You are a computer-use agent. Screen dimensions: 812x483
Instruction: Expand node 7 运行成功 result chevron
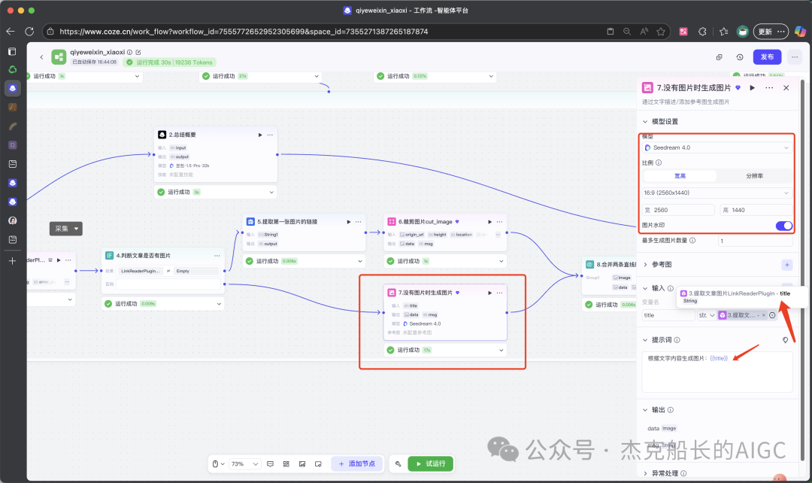click(501, 351)
